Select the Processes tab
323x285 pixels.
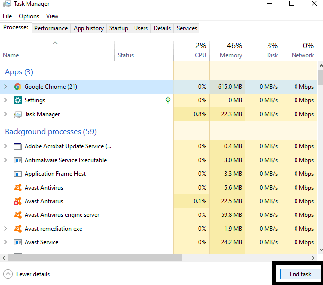coord(16,27)
